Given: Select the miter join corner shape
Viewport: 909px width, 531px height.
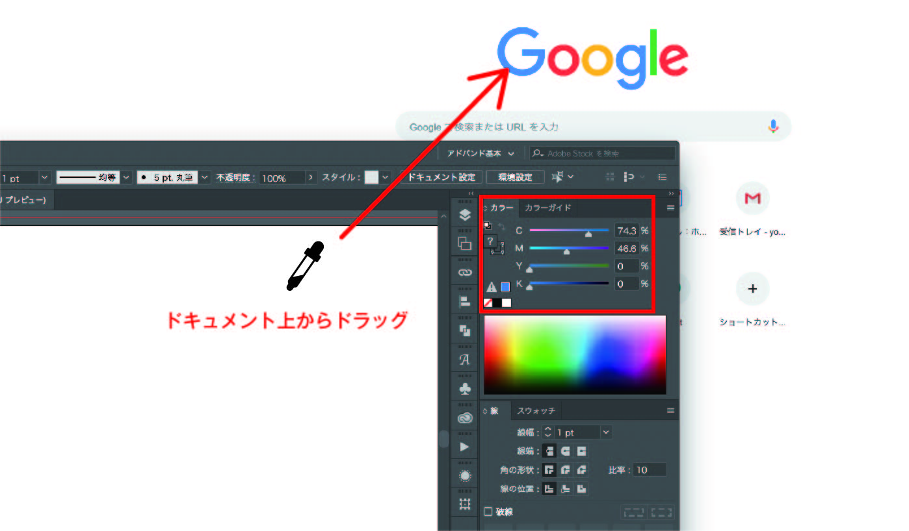Looking at the screenshot, I should (549, 469).
